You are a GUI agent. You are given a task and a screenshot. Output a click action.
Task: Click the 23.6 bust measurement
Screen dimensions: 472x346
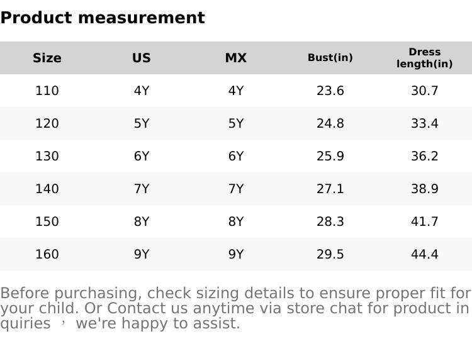[330, 91]
